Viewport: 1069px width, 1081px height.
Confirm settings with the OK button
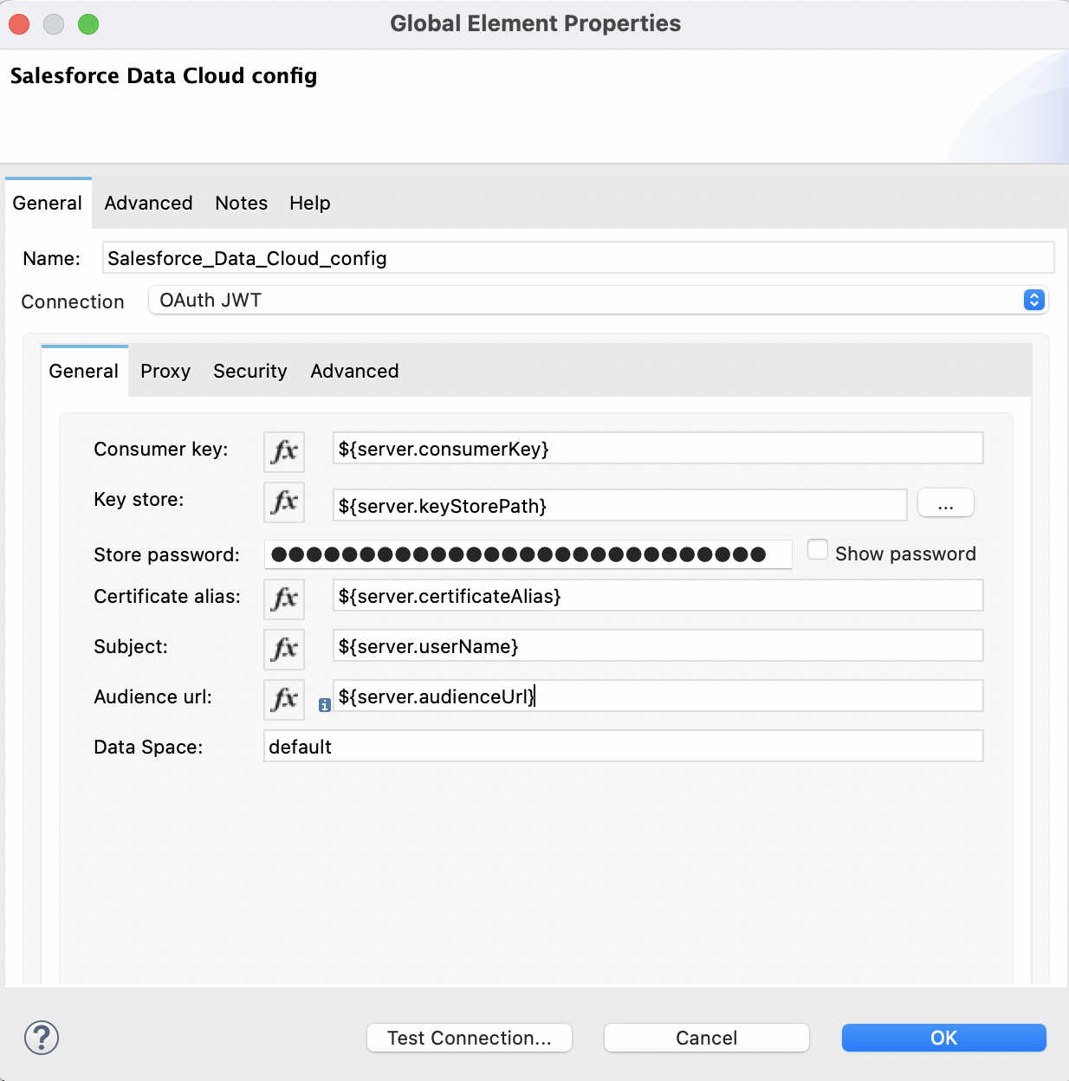coord(943,1037)
